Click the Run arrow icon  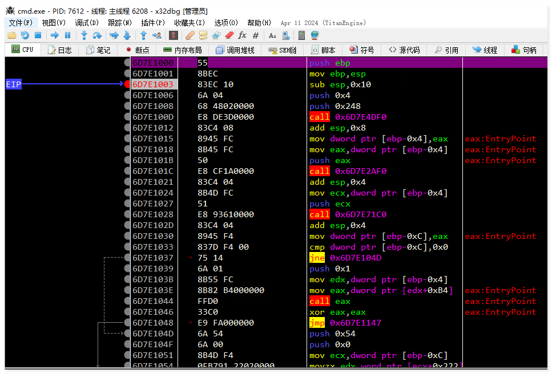pyautogui.click(x=55, y=35)
